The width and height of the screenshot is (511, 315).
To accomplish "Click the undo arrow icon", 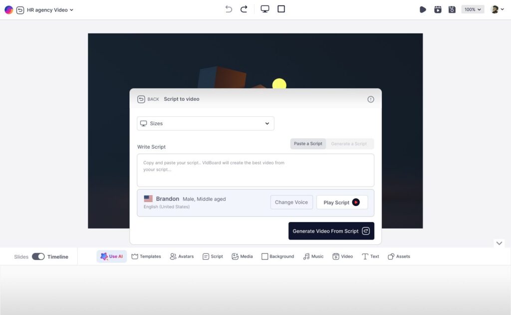I will [229, 9].
